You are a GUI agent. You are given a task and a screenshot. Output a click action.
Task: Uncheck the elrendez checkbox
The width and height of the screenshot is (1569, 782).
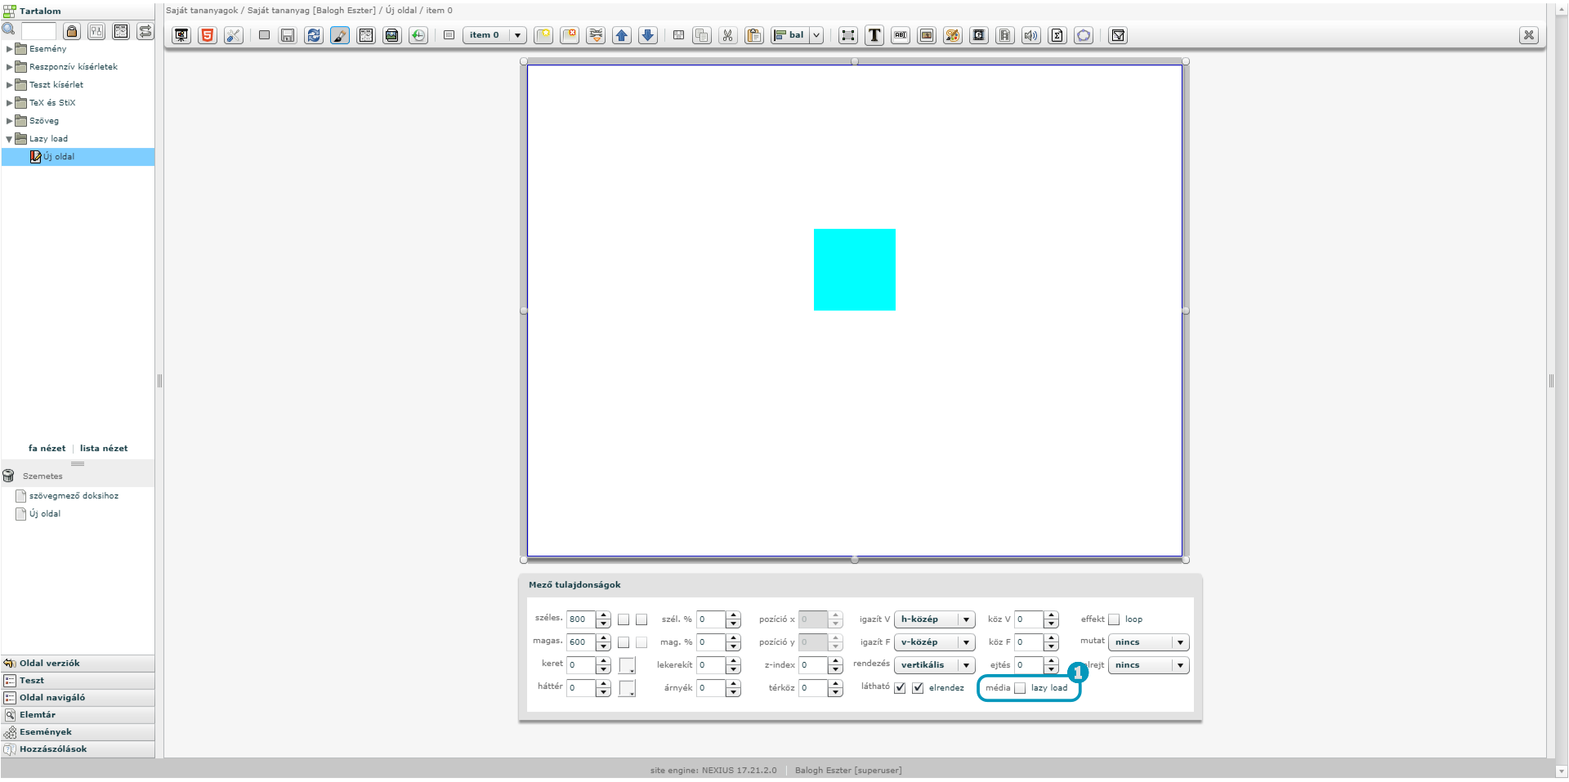918,688
